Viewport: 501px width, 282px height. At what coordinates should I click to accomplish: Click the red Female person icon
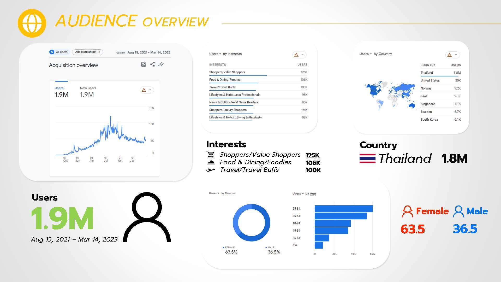point(407,211)
